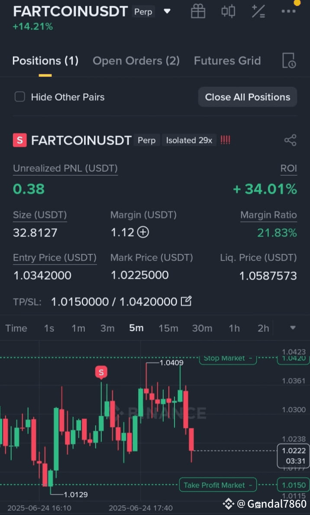Select the 30m chart interval

tap(202, 328)
